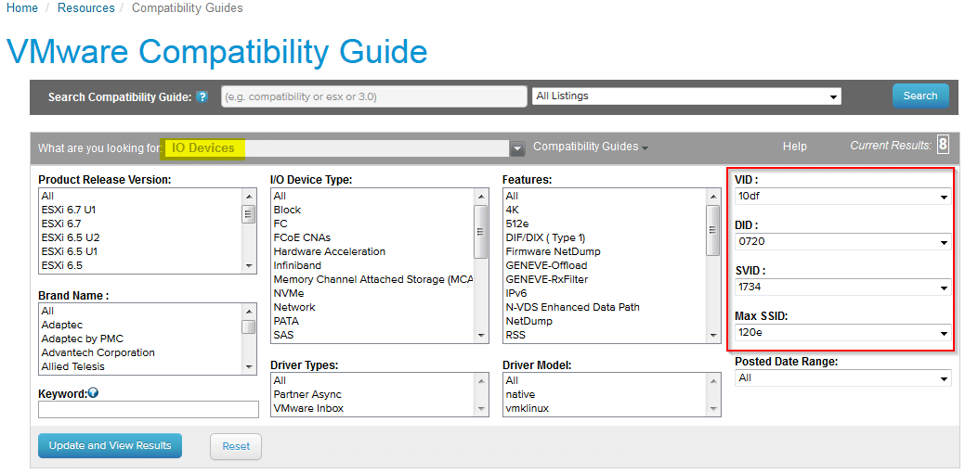The image size is (965, 473).
Task: Click I/O Device Type scrollbar thumb
Action: pyautogui.click(x=481, y=232)
